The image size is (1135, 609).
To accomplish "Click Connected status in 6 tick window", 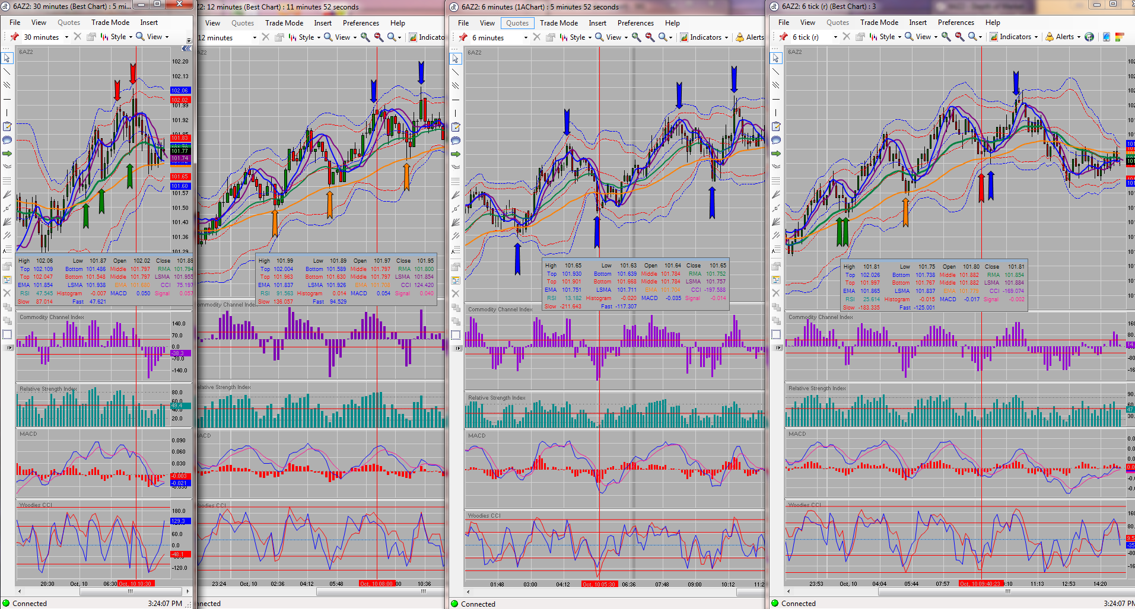I will point(798,603).
